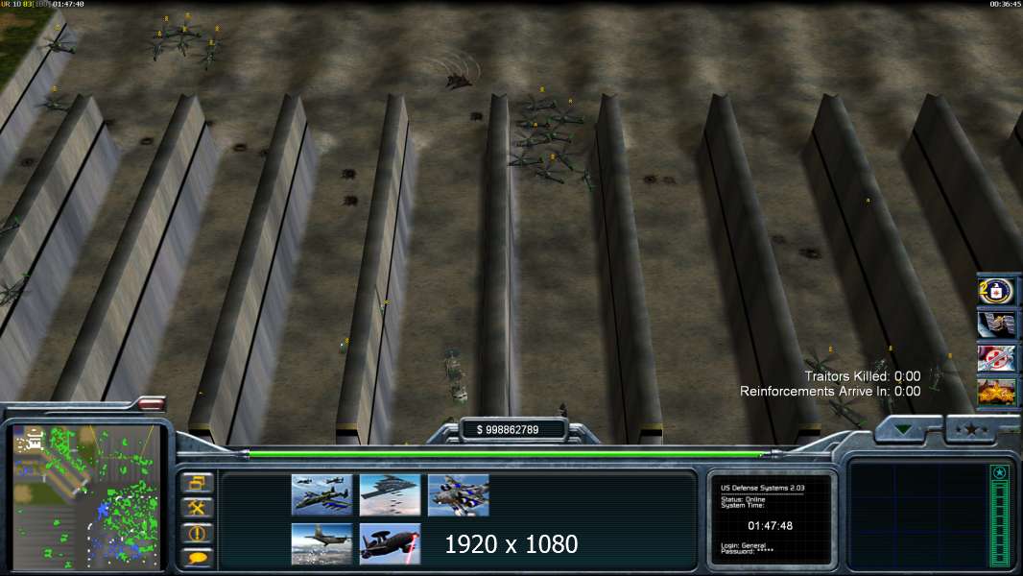Click the green horizontal power bar
This screenshot has height=576, width=1023.
coord(506,453)
